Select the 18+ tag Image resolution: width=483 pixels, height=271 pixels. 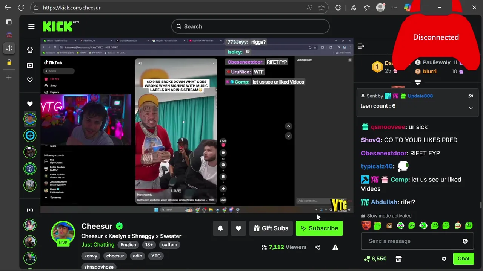[149, 245]
